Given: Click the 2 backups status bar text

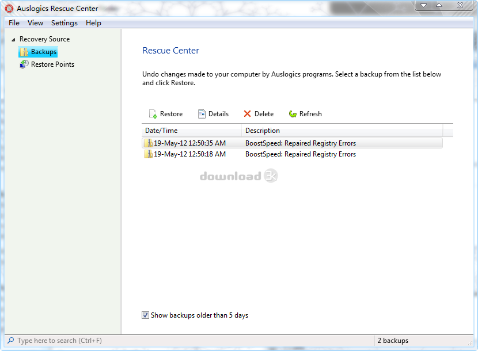Looking at the screenshot, I should click(393, 341).
